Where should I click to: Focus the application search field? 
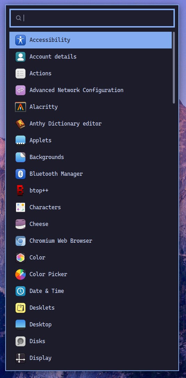92,18
